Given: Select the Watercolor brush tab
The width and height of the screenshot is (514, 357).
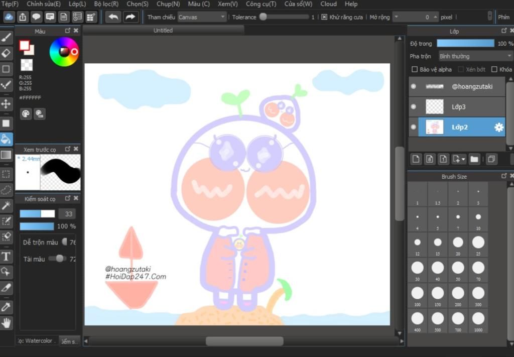Looking at the screenshot, I should pyautogui.click(x=37, y=341).
